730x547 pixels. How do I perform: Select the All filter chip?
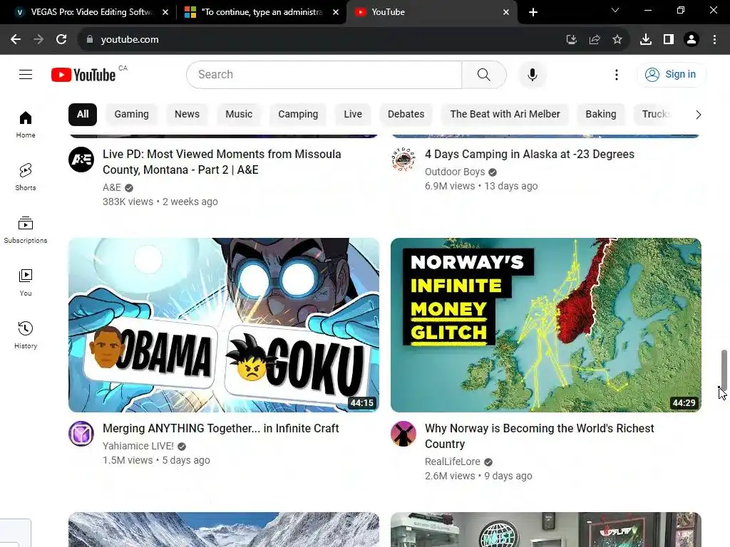coord(83,115)
